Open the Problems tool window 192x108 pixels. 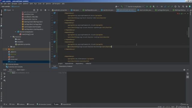21,104
